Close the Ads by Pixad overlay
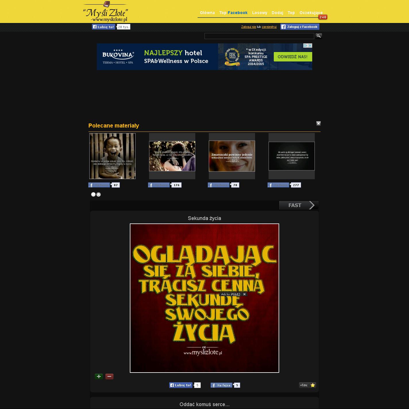This screenshot has width=409, height=409. (x=244, y=294)
